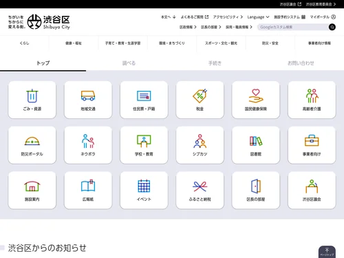Open the 健康・福祉 navigation menu

[x=74, y=43]
